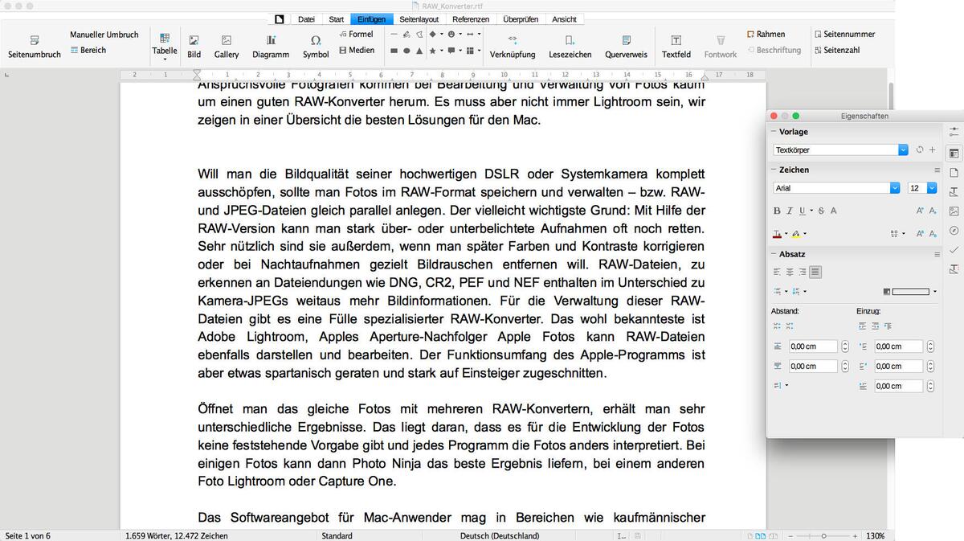Insert a special character via Symbol
The height and width of the screenshot is (541, 964).
pyautogui.click(x=315, y=44)
